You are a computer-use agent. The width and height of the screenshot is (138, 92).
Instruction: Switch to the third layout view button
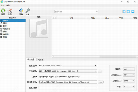click(133, 12)
